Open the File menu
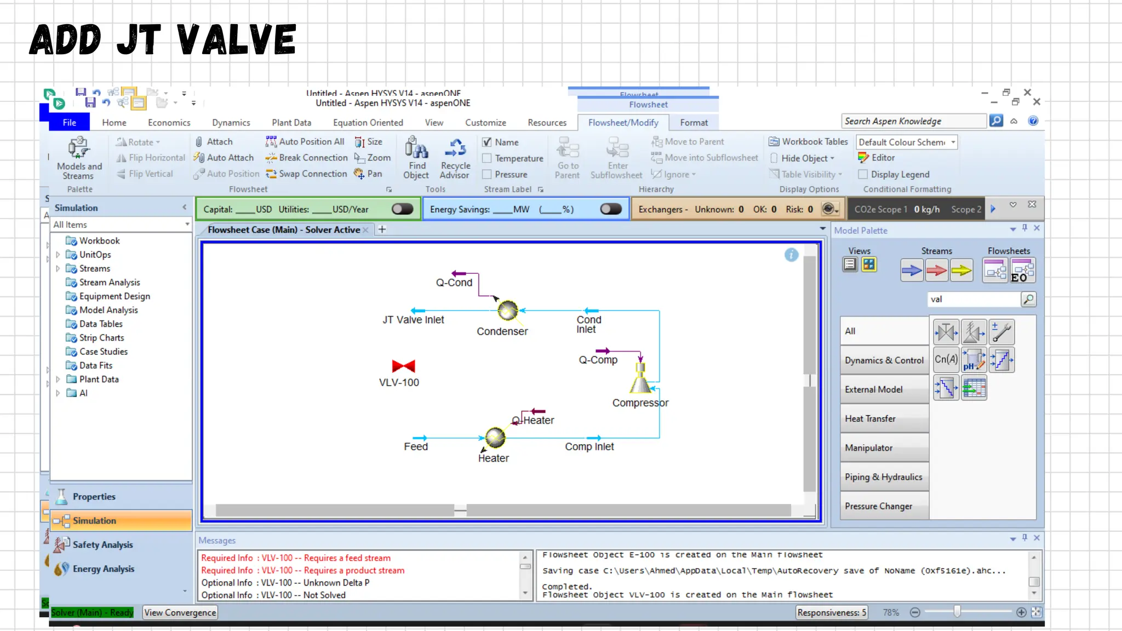 click(x=69, y=122)
